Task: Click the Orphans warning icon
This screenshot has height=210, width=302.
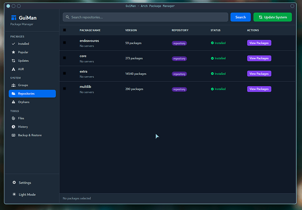Action: pyautogui.click(x=14, y=102)
